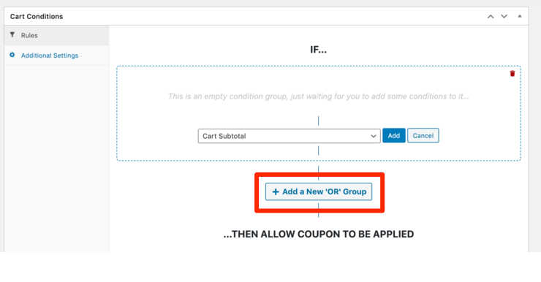Click the plus icon on OR Group button
Viewport: 541px width, 282px height.
point(276,191)
